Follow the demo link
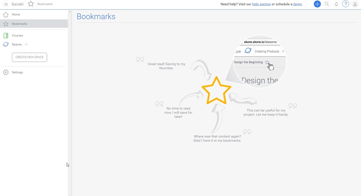Screen dimensions: 361x196 297,4
